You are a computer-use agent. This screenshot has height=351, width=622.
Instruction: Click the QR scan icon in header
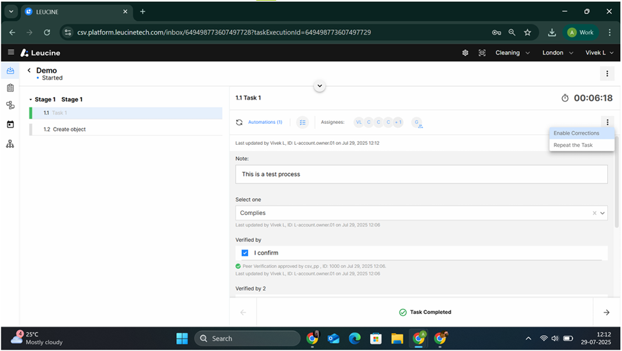482,53
